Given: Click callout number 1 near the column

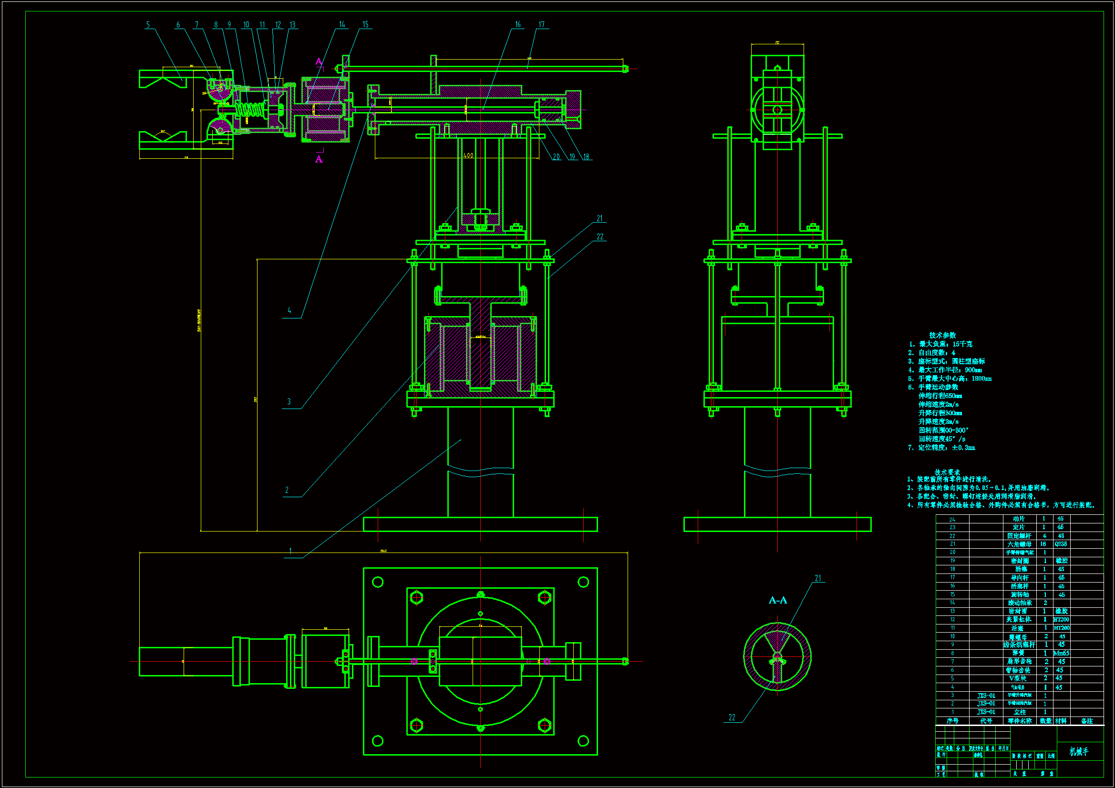Looking at the screenshot, I should 290,551.
